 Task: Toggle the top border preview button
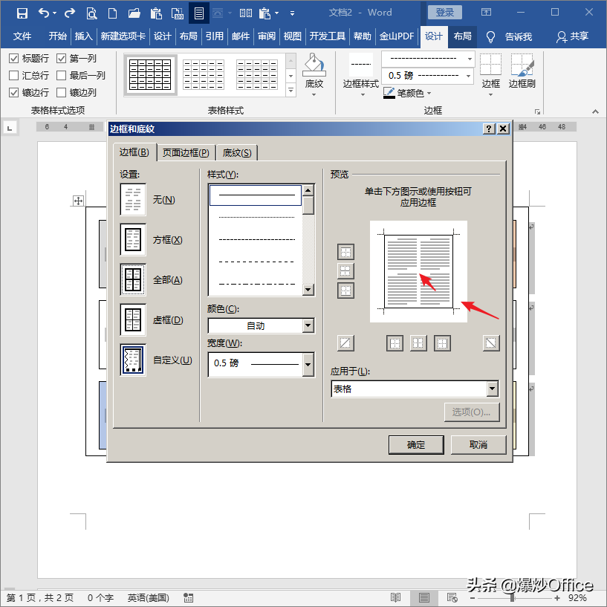[345, 252]
